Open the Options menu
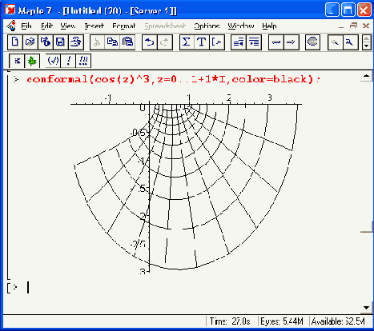The height and width of the screenshot is (331, 374). [x=207, y=26]
